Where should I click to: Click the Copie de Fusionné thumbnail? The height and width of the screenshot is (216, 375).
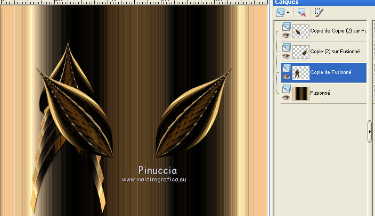[x=301, y=73]
